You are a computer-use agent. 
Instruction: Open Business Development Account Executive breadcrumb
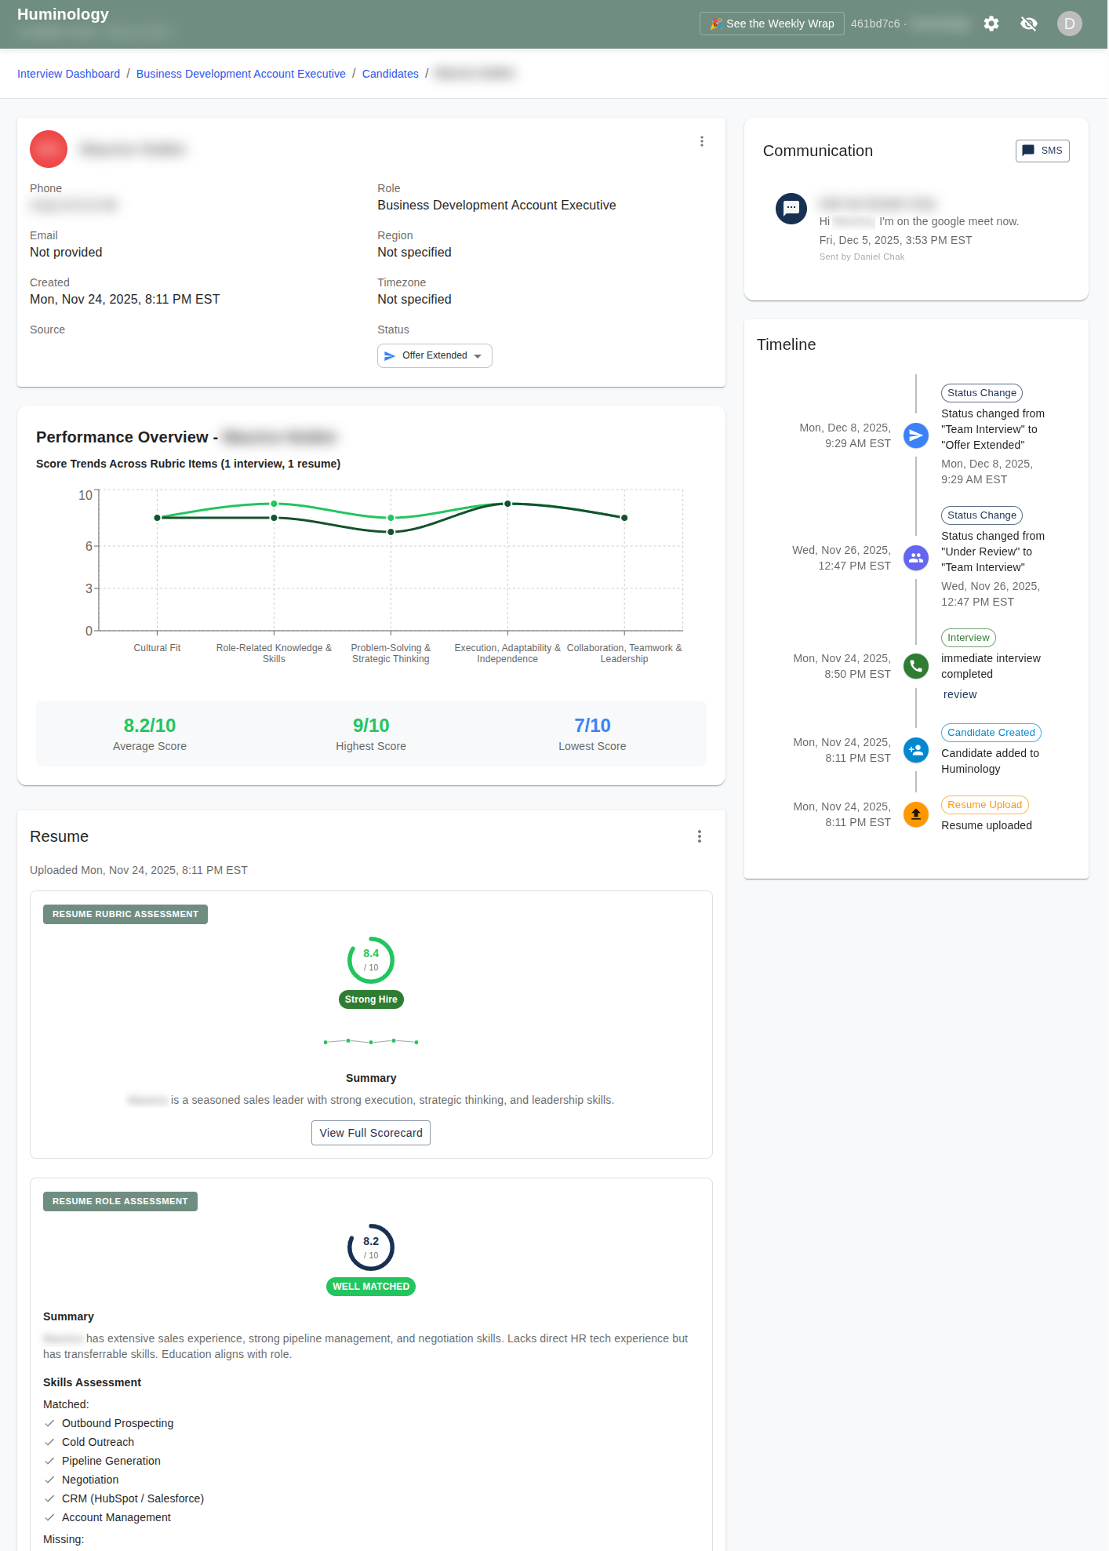[241, 74]
